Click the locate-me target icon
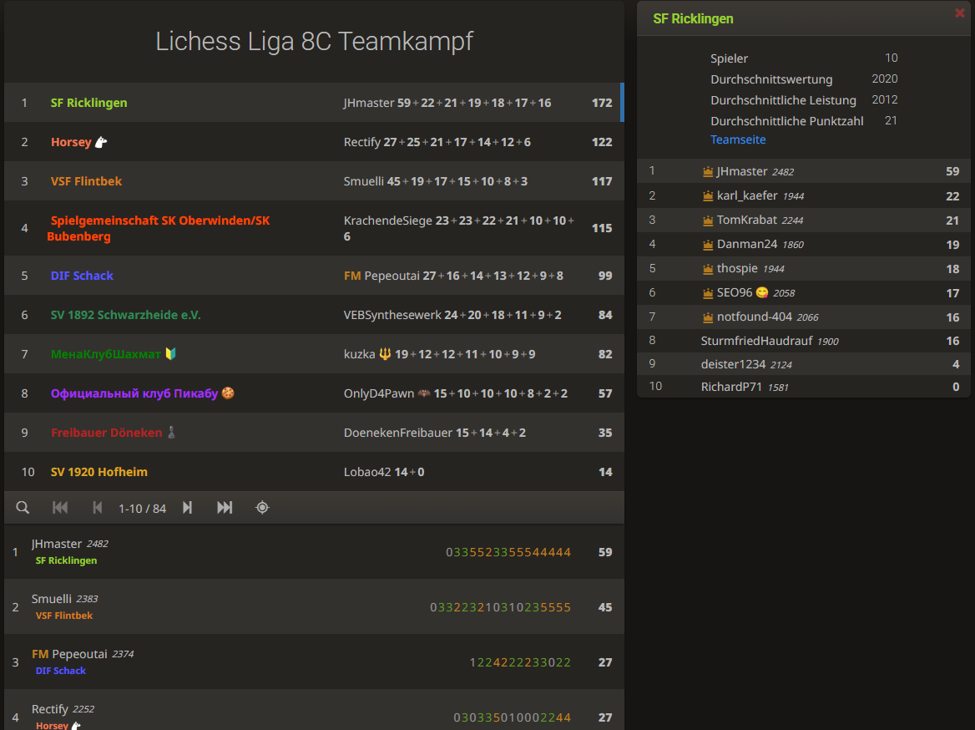This screenshot has width=975, height=730. (262, 507)
